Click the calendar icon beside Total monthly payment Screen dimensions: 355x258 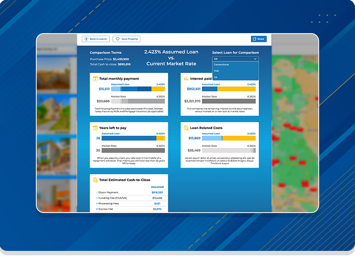coord(95,79)
